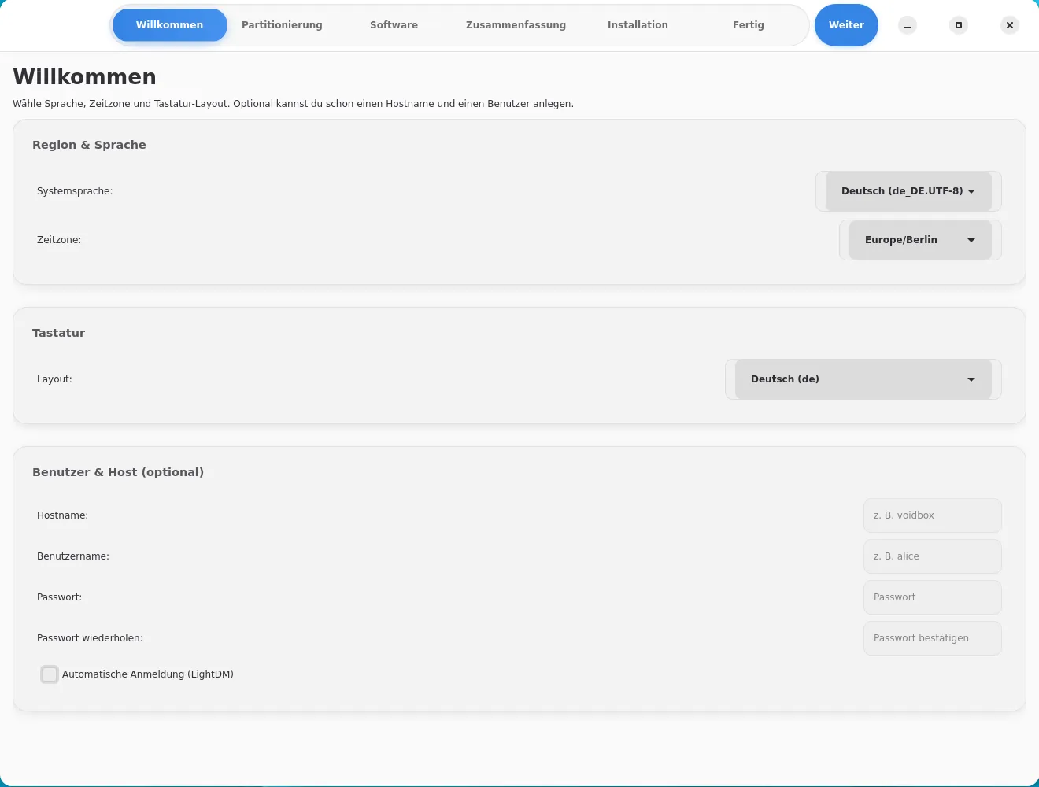Focus the Passwort entry field

tap(932, 597)
